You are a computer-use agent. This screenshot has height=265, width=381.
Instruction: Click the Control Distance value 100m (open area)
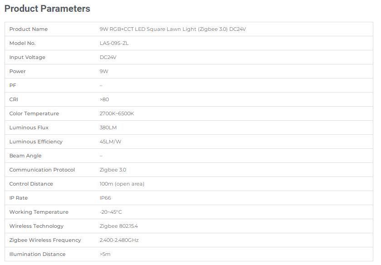[122, 184]
